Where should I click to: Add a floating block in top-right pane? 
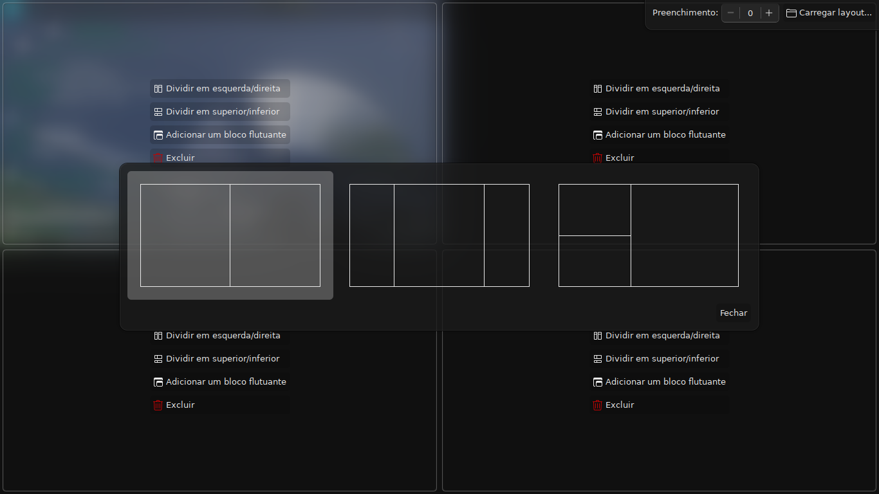tap(660, 135)
